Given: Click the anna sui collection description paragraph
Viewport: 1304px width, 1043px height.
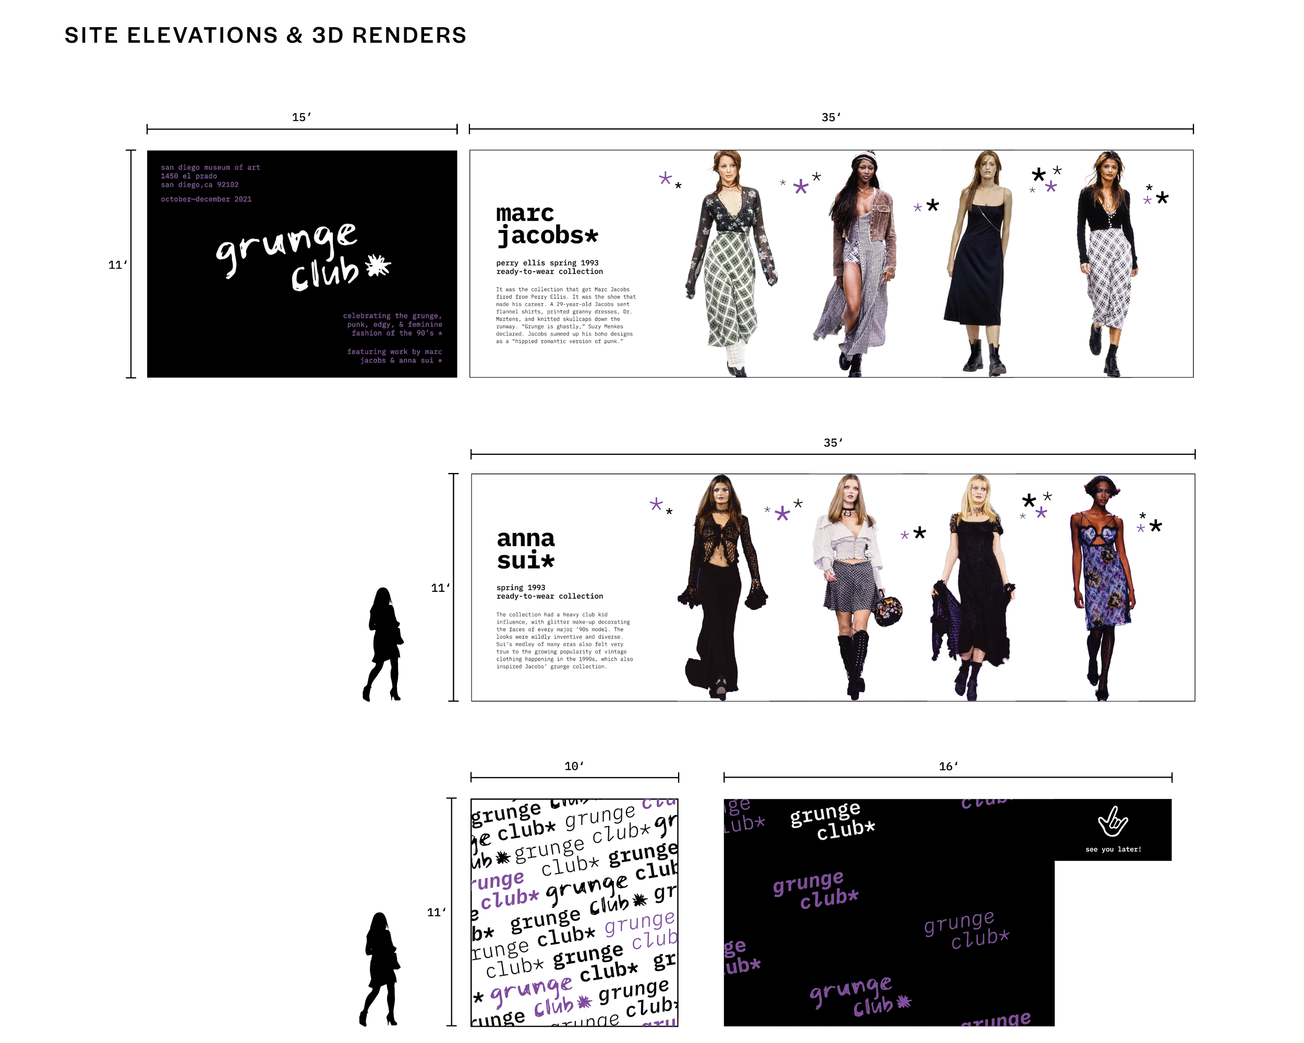Looking at the screenshot, I should coord(564,640).
